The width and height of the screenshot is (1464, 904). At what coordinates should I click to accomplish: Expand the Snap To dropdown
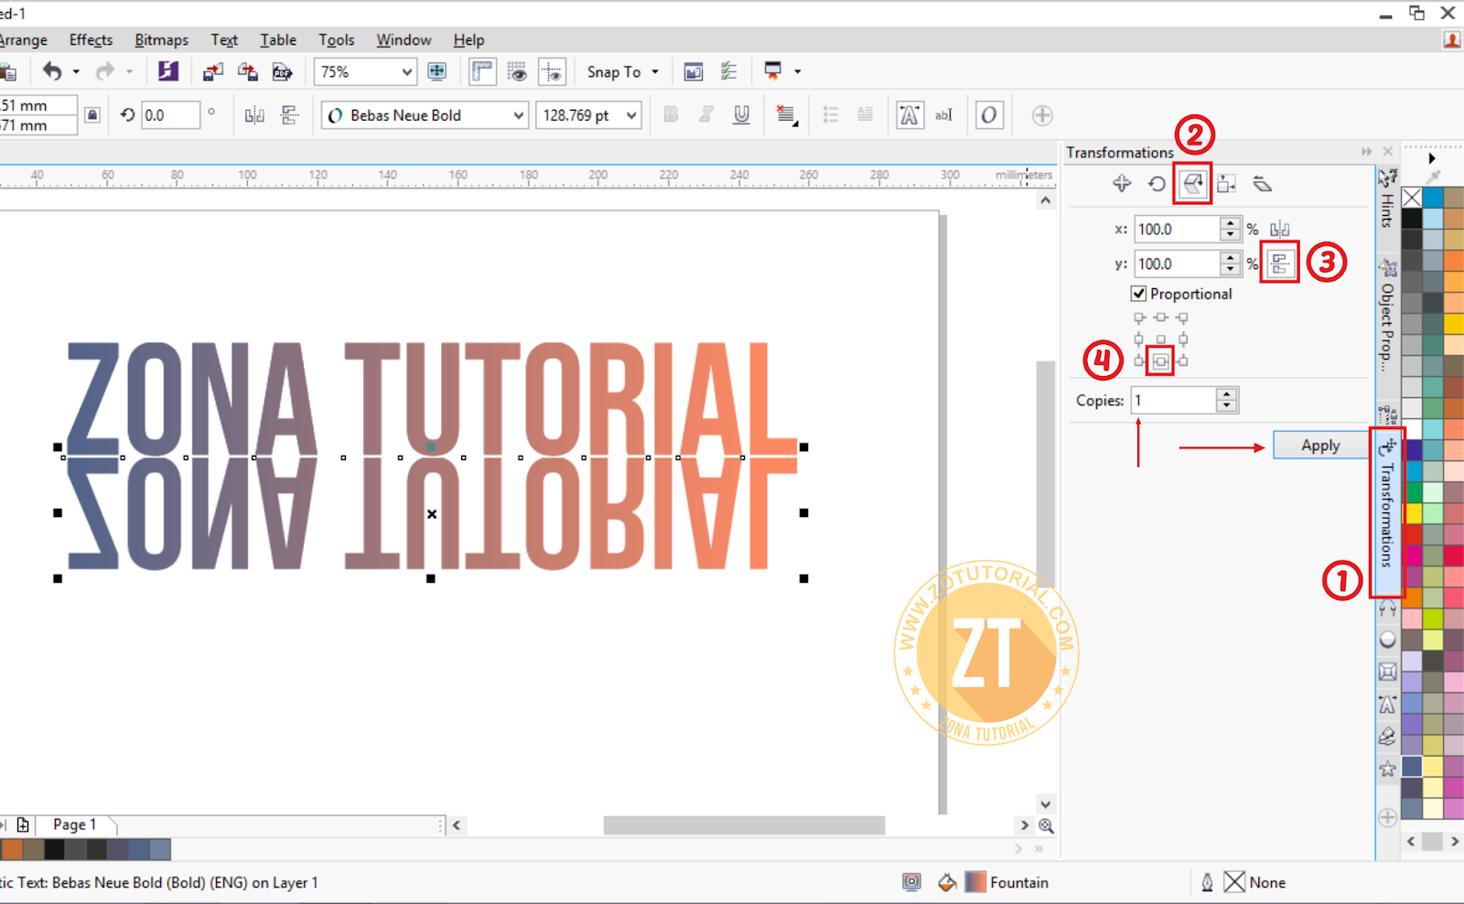(653, 71)
